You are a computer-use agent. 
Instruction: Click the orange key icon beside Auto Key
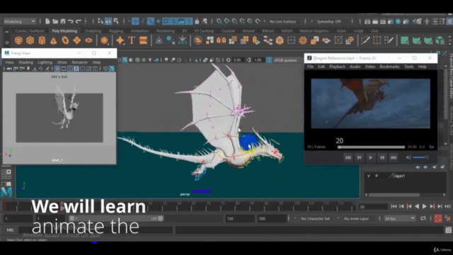pos(447,219)
